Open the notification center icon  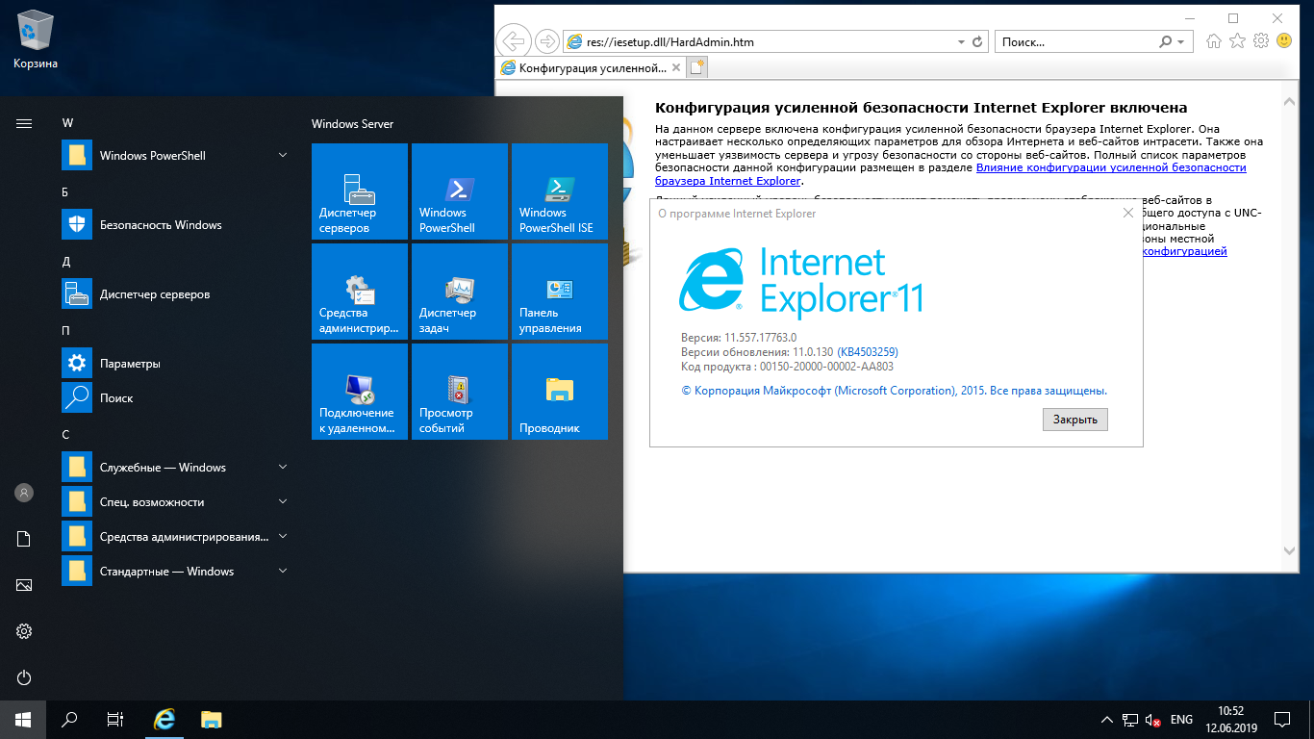pyautogui.click(x=1282, y=720)
